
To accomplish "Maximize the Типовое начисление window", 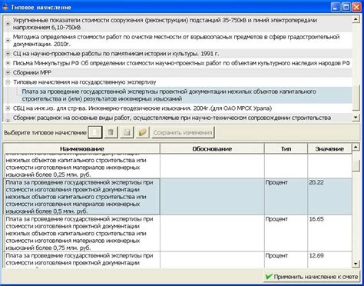I will pos(346,7).
